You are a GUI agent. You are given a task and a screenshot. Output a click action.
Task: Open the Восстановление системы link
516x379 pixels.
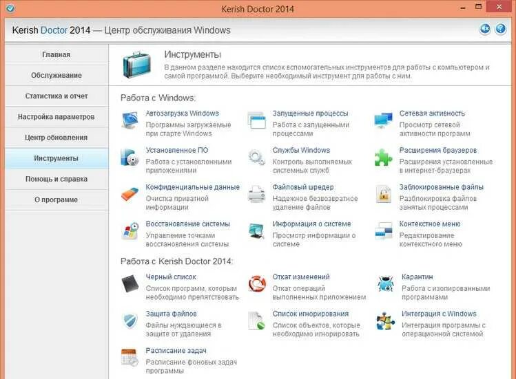[x=188, y=224]
